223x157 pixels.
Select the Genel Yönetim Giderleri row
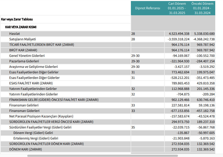tap(108, 56)
